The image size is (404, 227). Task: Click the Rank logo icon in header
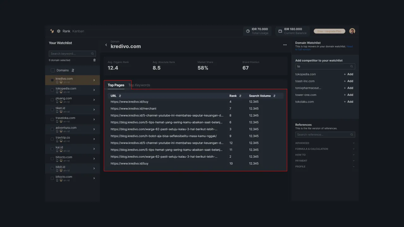click(x=52, y=31)
